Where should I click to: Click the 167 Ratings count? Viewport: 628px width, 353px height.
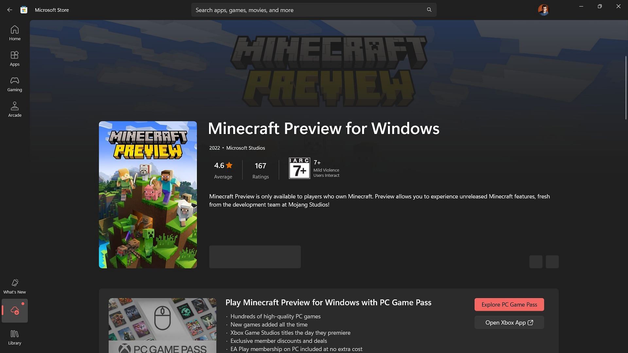[260, 170]
